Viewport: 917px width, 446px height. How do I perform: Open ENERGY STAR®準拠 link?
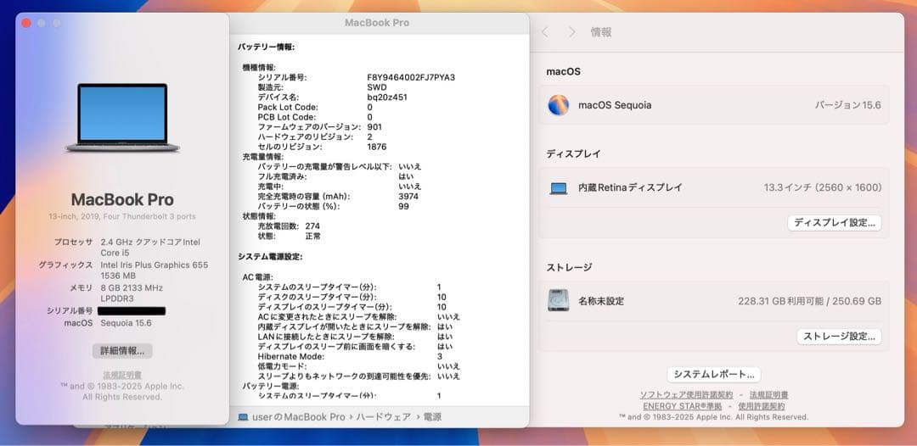coord(683,406)
